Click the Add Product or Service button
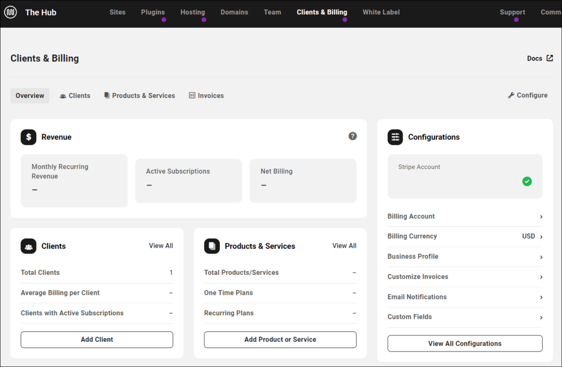The image size is (562, 367). (x=280, y=340)
